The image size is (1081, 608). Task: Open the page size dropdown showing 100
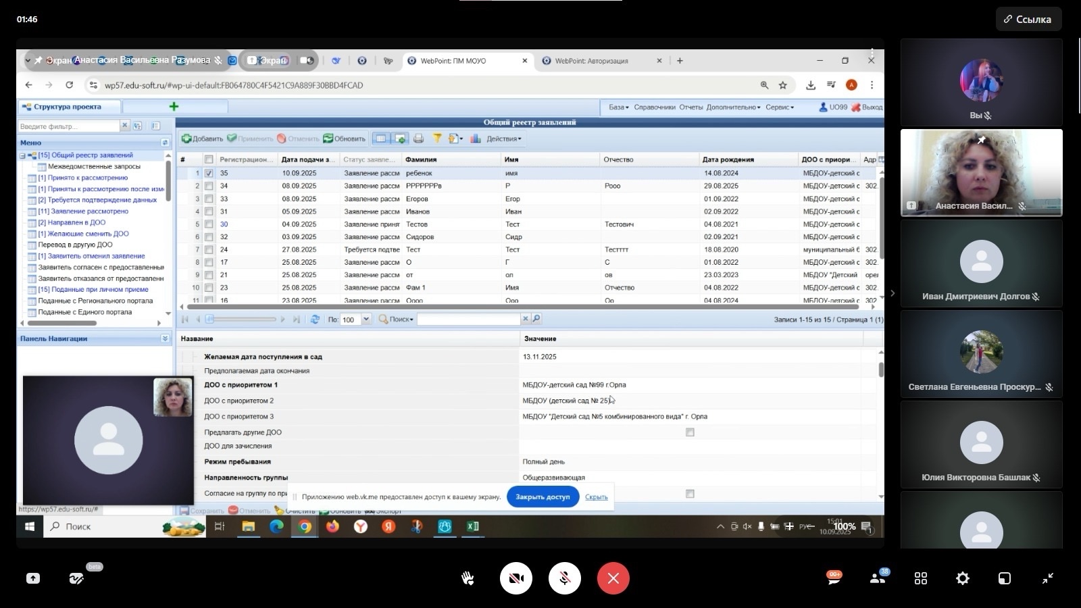366,320
